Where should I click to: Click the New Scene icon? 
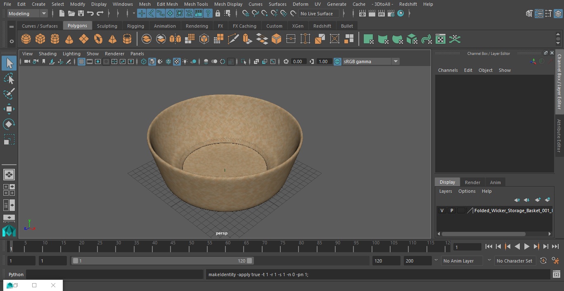[62, 14]
